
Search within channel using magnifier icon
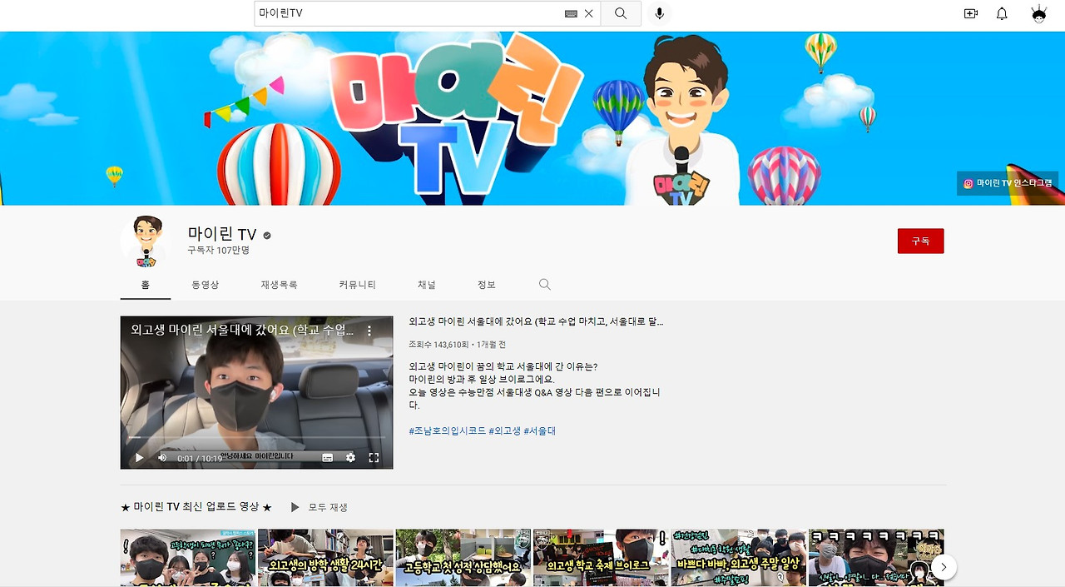(545, 285)
